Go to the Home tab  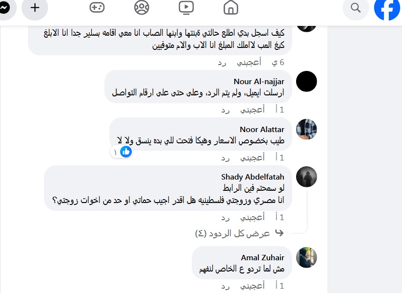(231, 7)
